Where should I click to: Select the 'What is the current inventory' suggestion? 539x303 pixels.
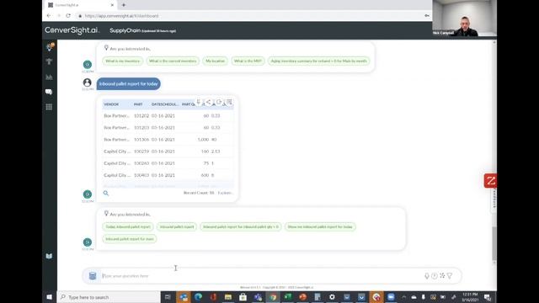[173, 61]
